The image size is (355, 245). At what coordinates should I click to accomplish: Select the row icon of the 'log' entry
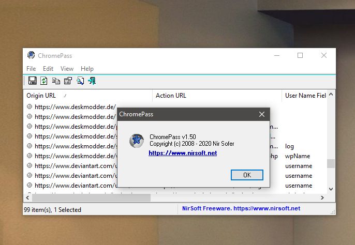[29, 146]
